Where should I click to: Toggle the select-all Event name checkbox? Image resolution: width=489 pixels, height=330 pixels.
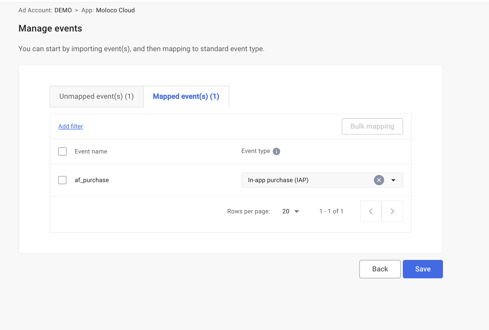pyautogui.click(x=62, y=151)
